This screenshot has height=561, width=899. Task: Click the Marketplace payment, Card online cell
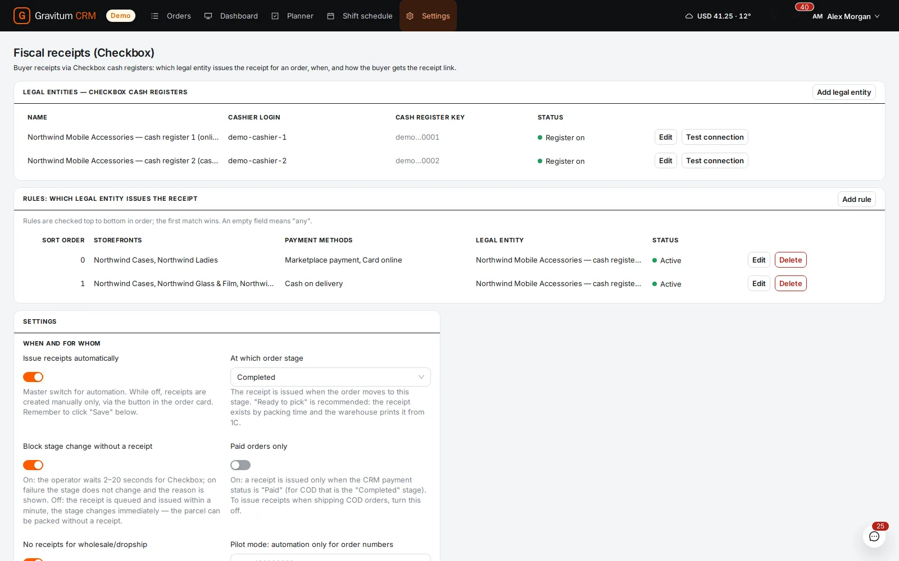343,260
